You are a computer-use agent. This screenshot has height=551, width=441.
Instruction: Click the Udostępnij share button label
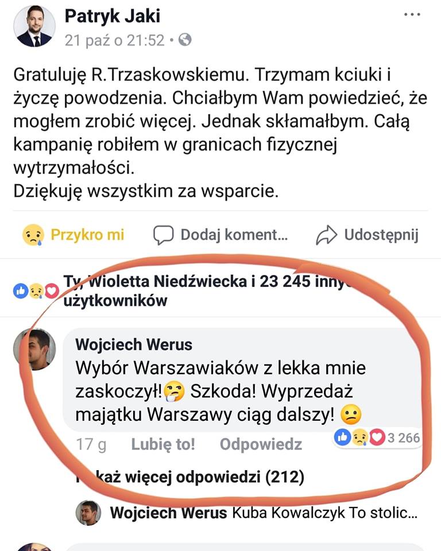[381, 235]
